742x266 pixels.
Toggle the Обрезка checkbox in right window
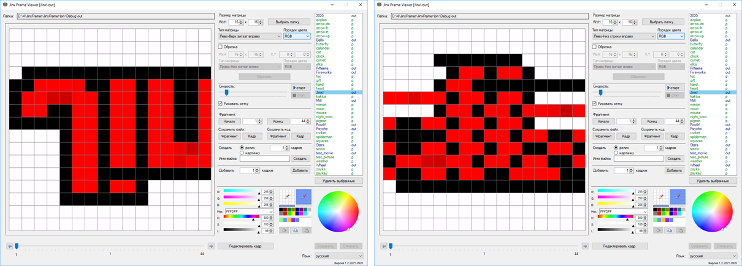pyautogui.click(x=595, y=47)
